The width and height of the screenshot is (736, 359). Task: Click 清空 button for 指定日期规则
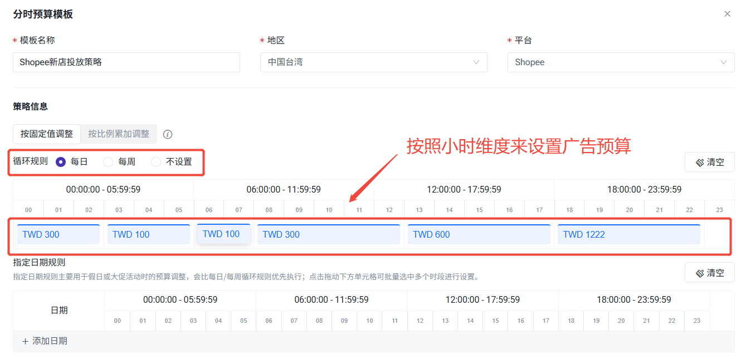tap(709, 273)
